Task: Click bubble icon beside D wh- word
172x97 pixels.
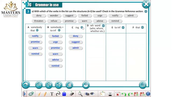Action: (103, 26)
